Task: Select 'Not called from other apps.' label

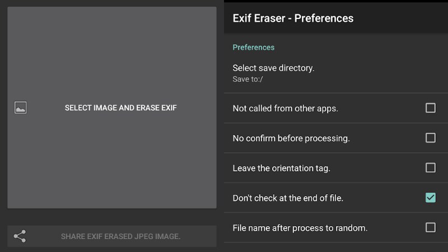Action: pyautogui.click(x=285, y=108)
